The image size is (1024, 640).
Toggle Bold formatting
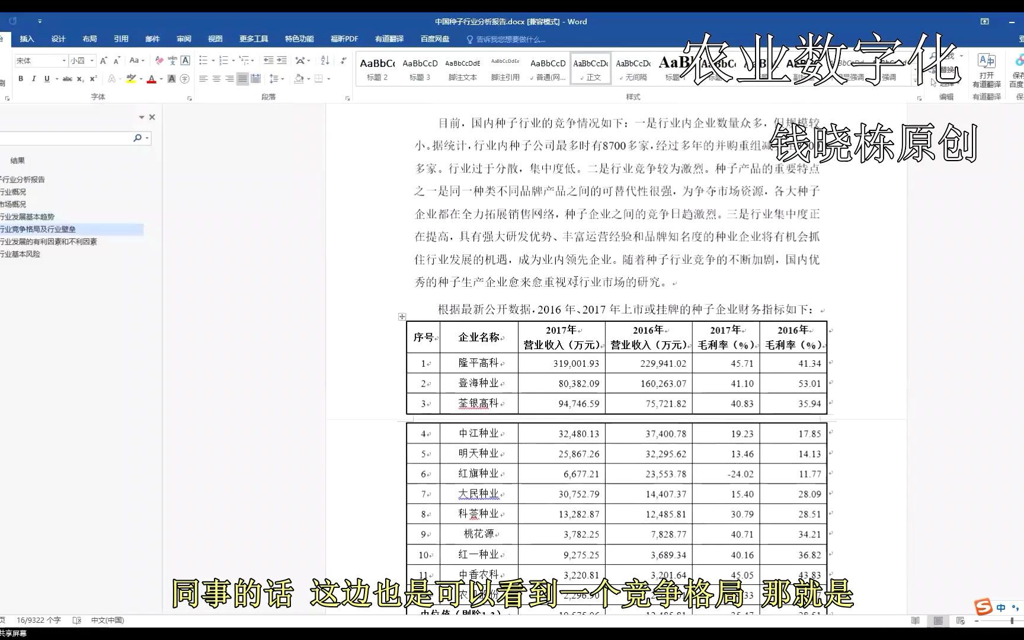21,79
